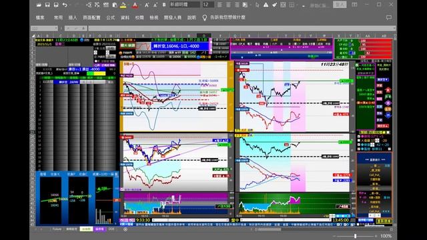Toggle the third indicator checkbox with -42
427x240 pixels.
pos(359,145)
